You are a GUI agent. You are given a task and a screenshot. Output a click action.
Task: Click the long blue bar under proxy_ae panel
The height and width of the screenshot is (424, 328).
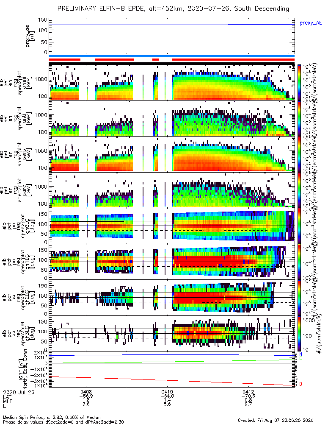pos(171,56)
